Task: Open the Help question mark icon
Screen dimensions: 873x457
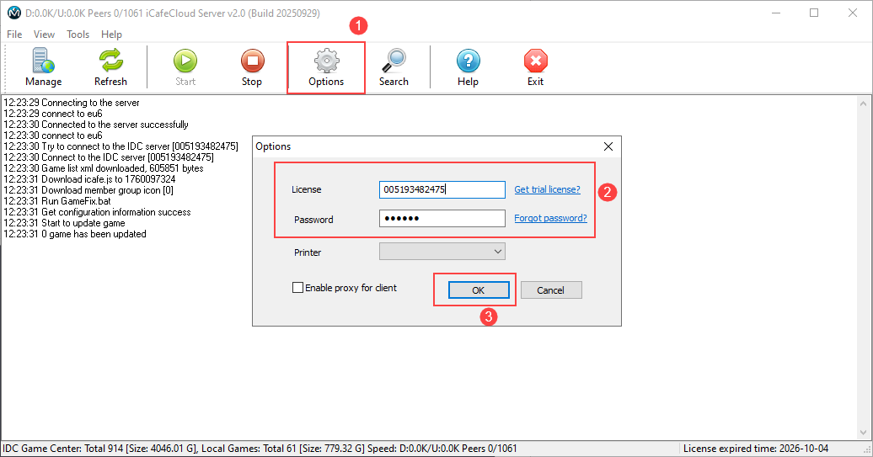Action: (468, 61)
